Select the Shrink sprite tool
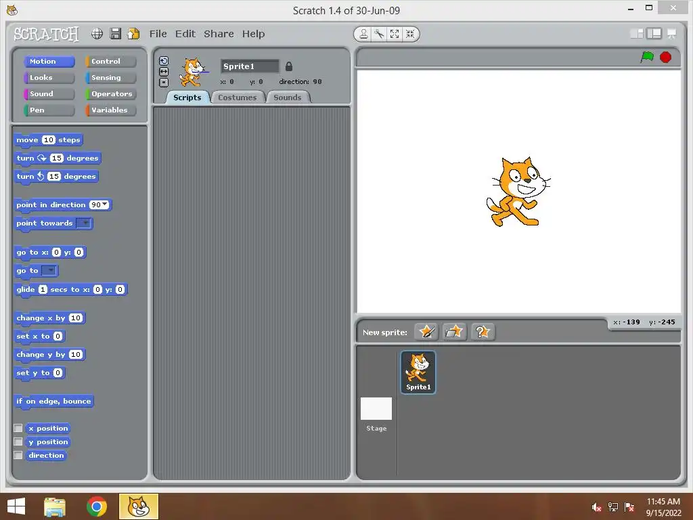This screenshot has height=520, width=693. (x=410, y=34)
